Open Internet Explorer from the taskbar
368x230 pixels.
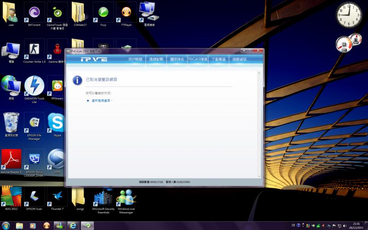[73, 226]
